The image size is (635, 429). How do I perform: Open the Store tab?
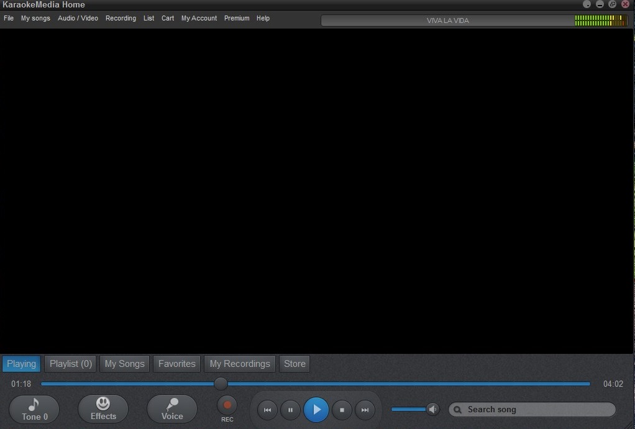click(294, 364)
